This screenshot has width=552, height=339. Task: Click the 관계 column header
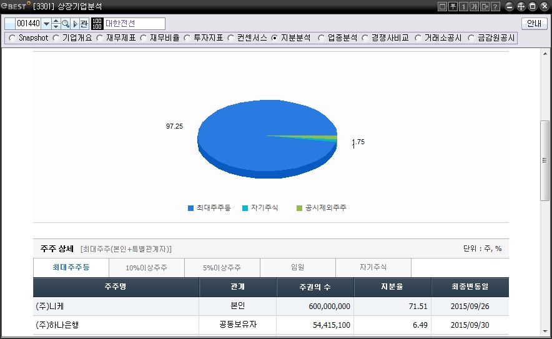coord(238,287)
